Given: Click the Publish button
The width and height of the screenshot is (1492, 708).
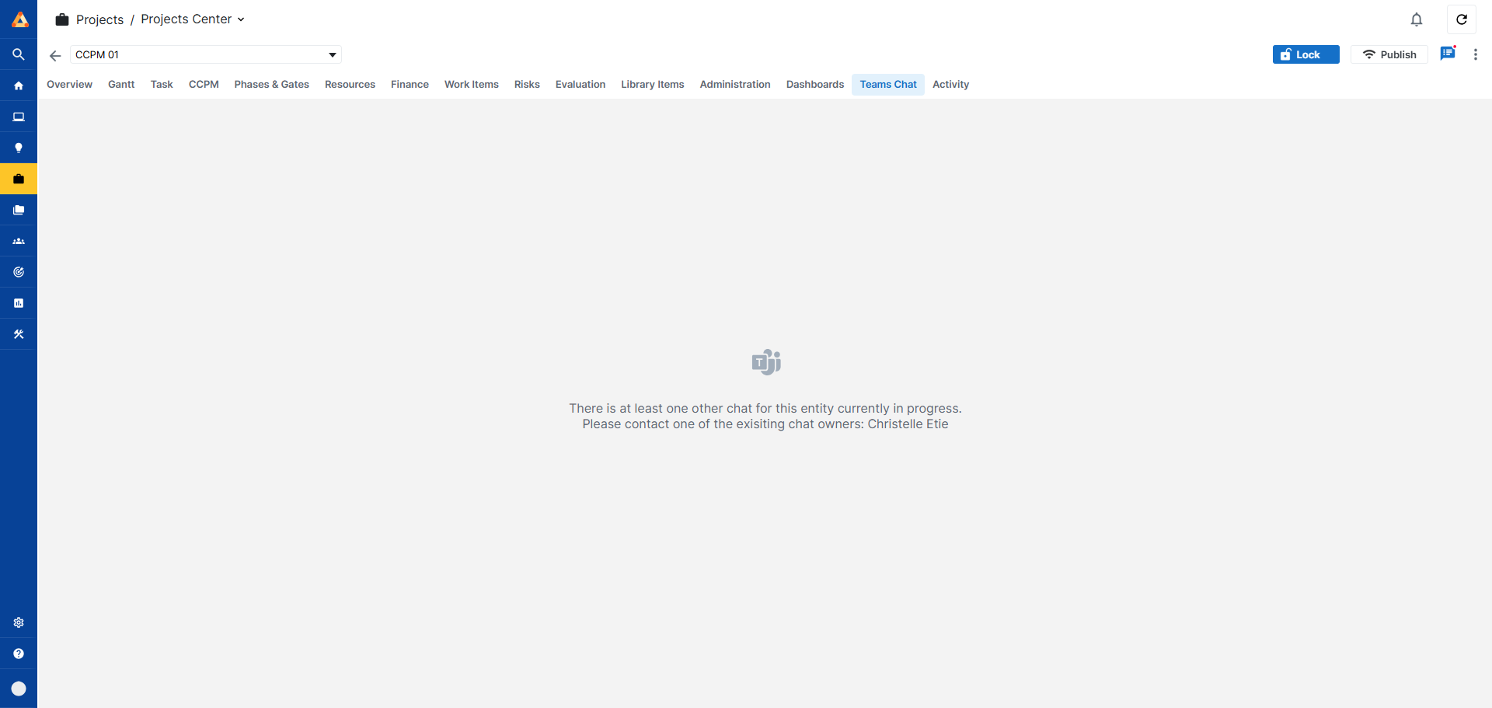Looking at the screenshot, I should pos(1389,54).
